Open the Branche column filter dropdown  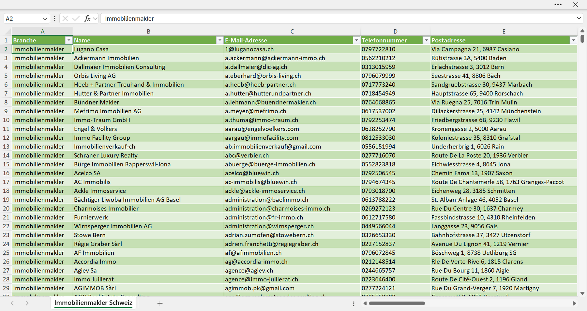click(x=68, y=40)
